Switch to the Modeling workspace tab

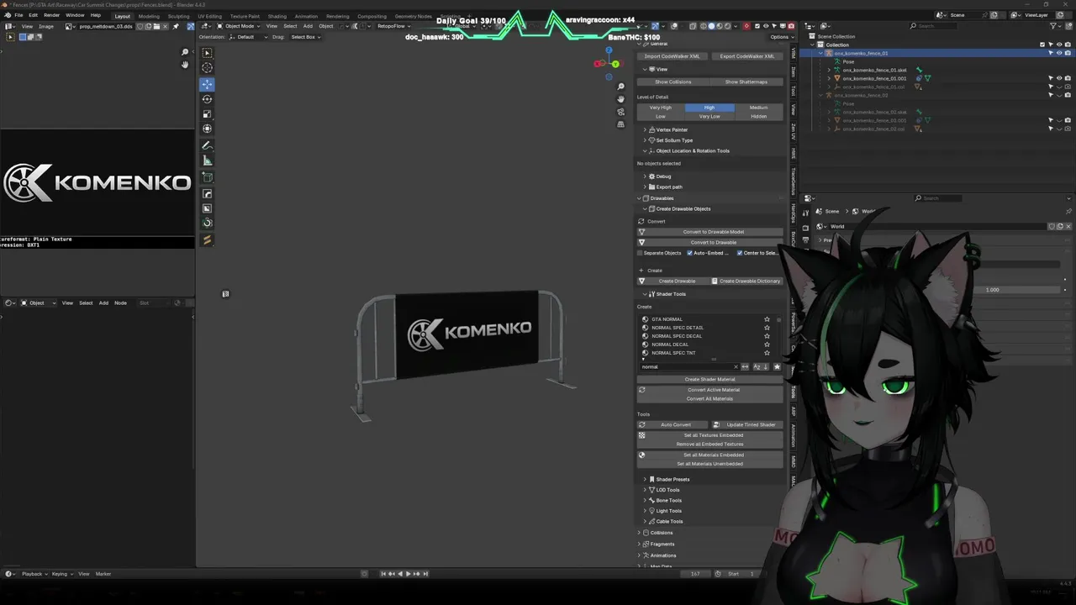[149, 16]
